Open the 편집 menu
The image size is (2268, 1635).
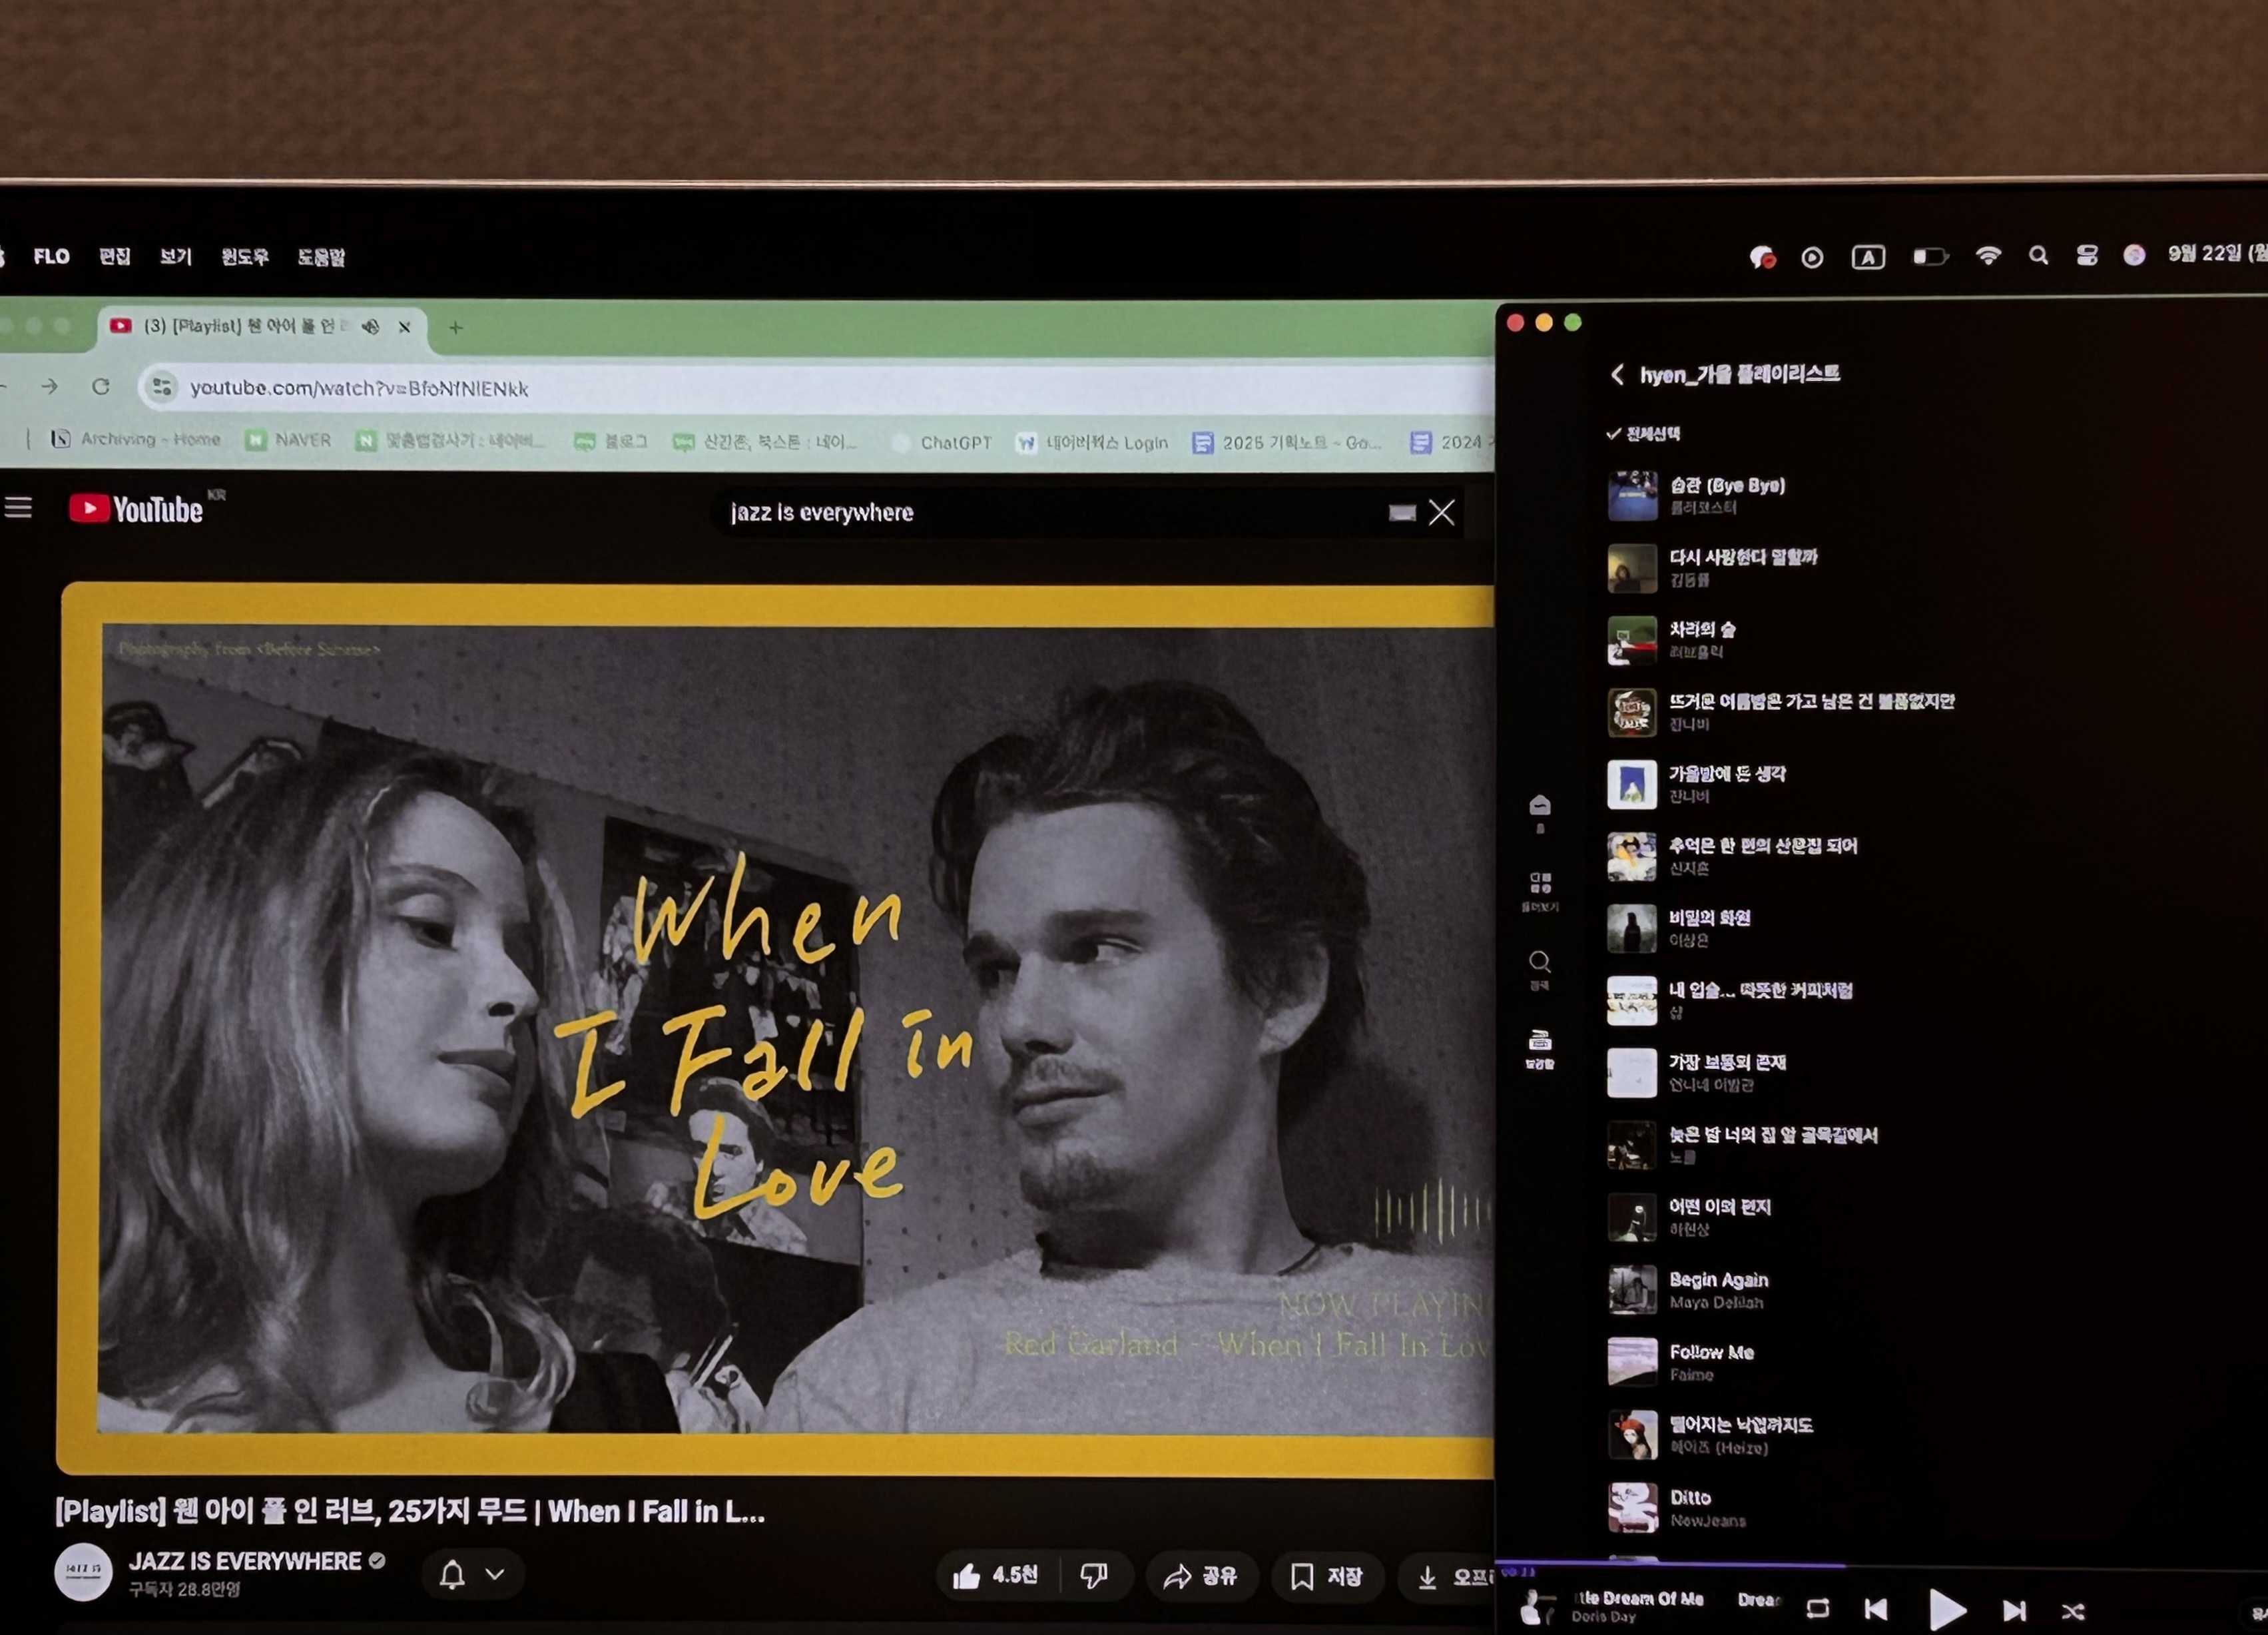pos(115,256)
